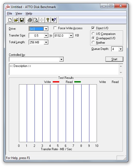Click inside the Description text box
Screen dimensions: 133x167
(x=64, y=69)
